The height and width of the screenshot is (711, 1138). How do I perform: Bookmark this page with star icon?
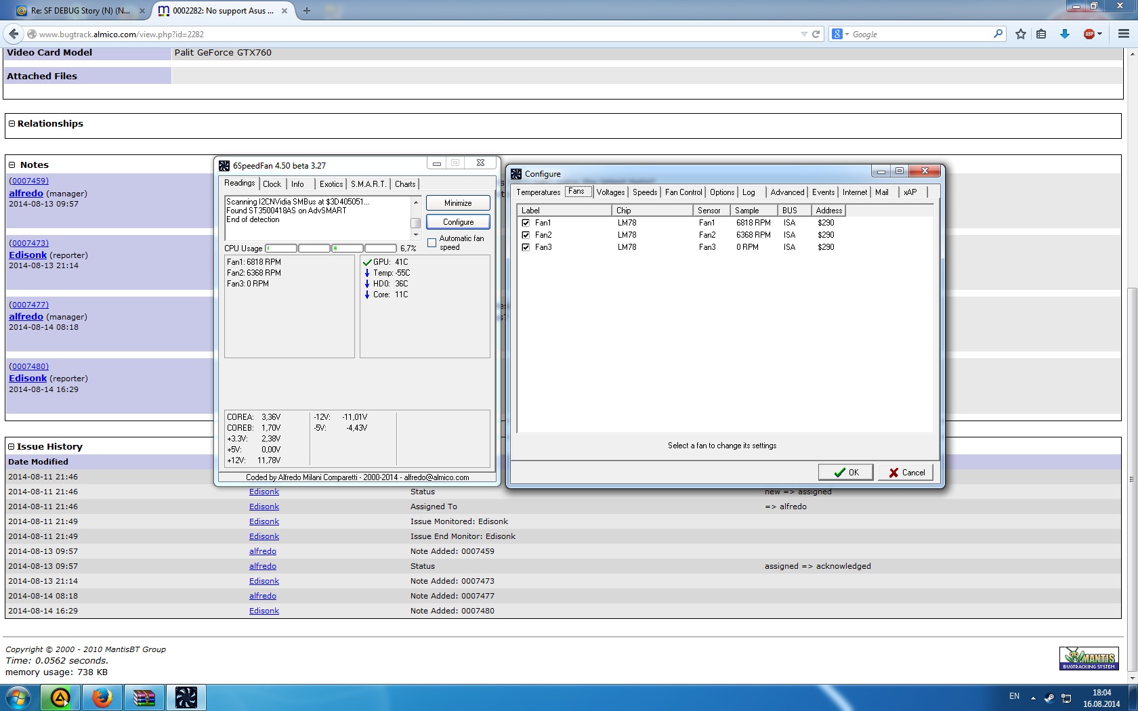pos(1021,34)
